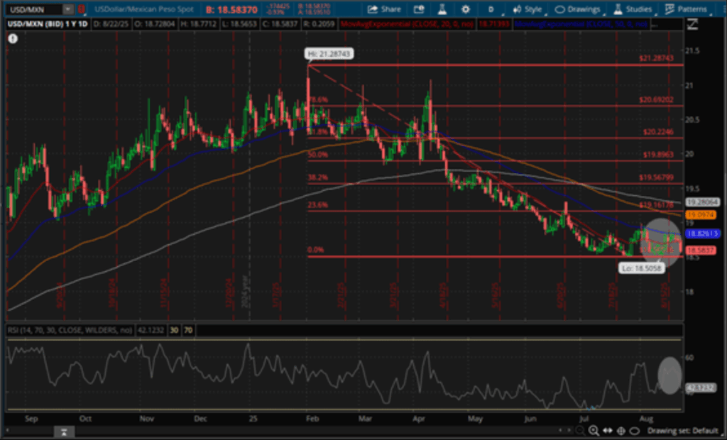Screen dimensions: 727x440
Task: Open the Drawings menu
Action: tap(577, 10)
